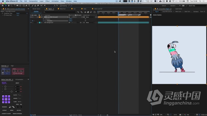Open the Animation menu
This screenshot has height=116, width=207.
(x=55, y=1)
